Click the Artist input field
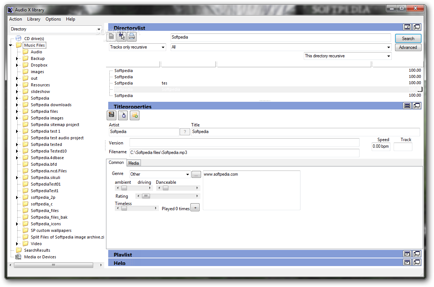This screenshot has width=434, height=287. coord(144,132)
